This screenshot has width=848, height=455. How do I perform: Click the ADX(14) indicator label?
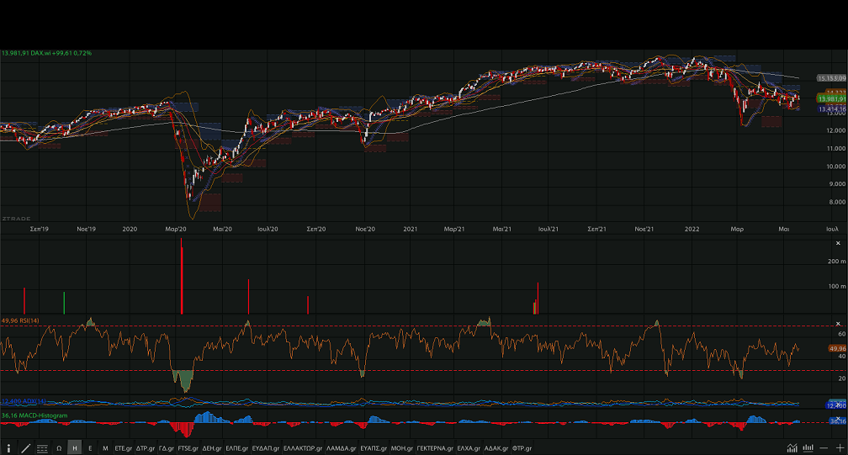pos(24,401)
